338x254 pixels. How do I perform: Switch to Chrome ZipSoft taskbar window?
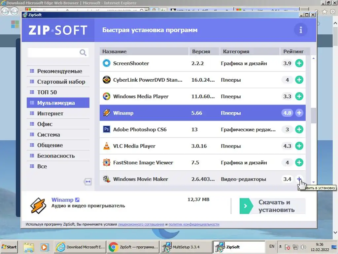coord(133,247)
